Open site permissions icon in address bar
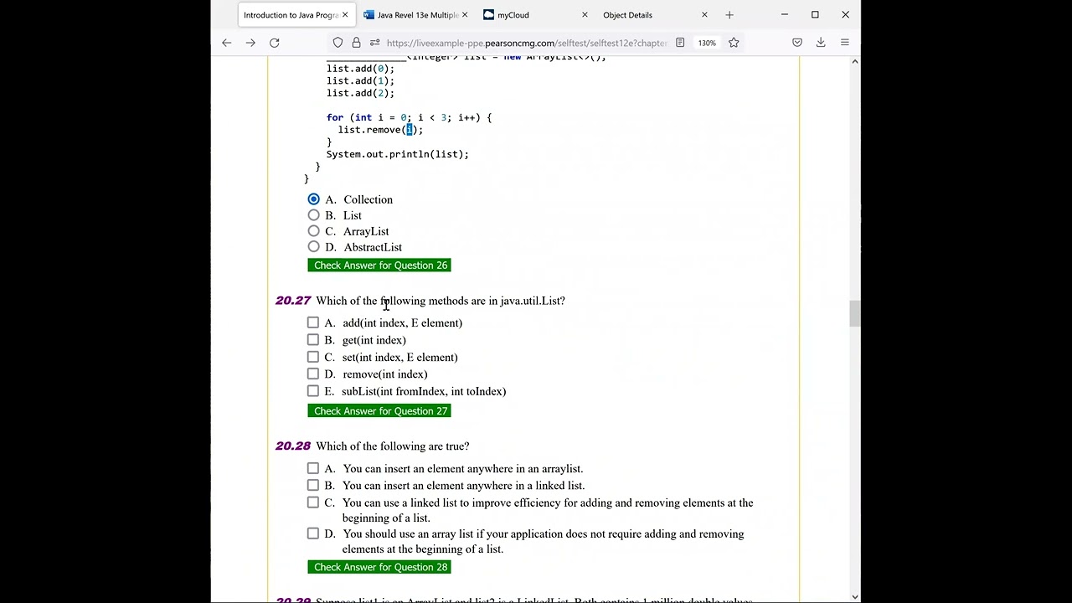Viewport: 1072px width, 603px height. (x=374, y=43)
